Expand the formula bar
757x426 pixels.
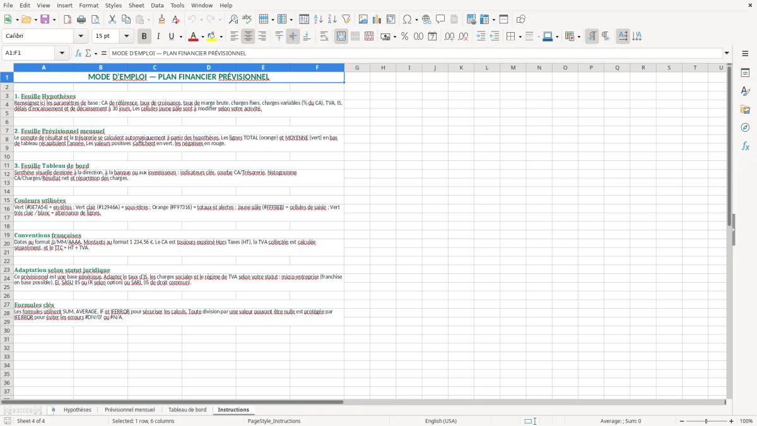click(x=727, y=53)
